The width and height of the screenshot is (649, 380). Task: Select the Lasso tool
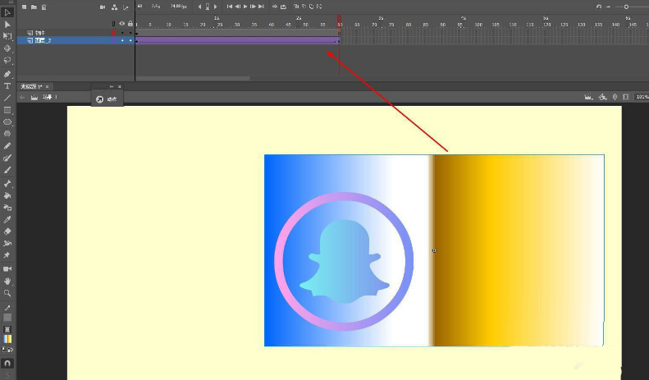click(x=7, y=61)
